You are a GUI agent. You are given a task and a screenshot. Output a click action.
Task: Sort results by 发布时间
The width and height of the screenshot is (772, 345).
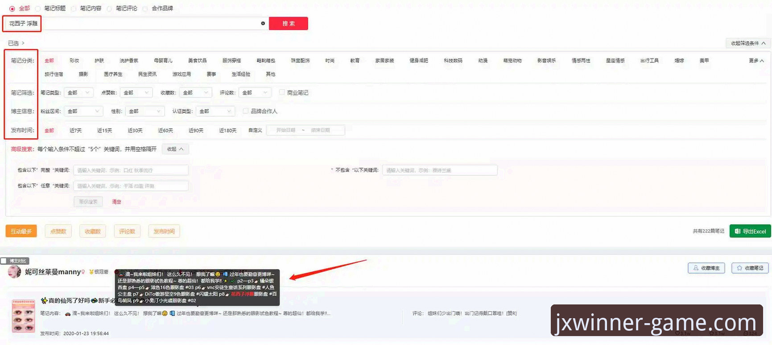[x=164, y=231]
